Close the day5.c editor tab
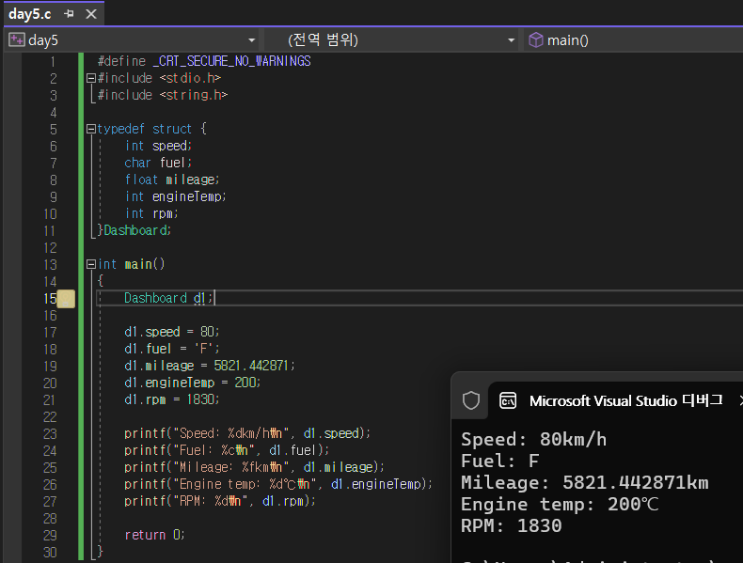 91,14
